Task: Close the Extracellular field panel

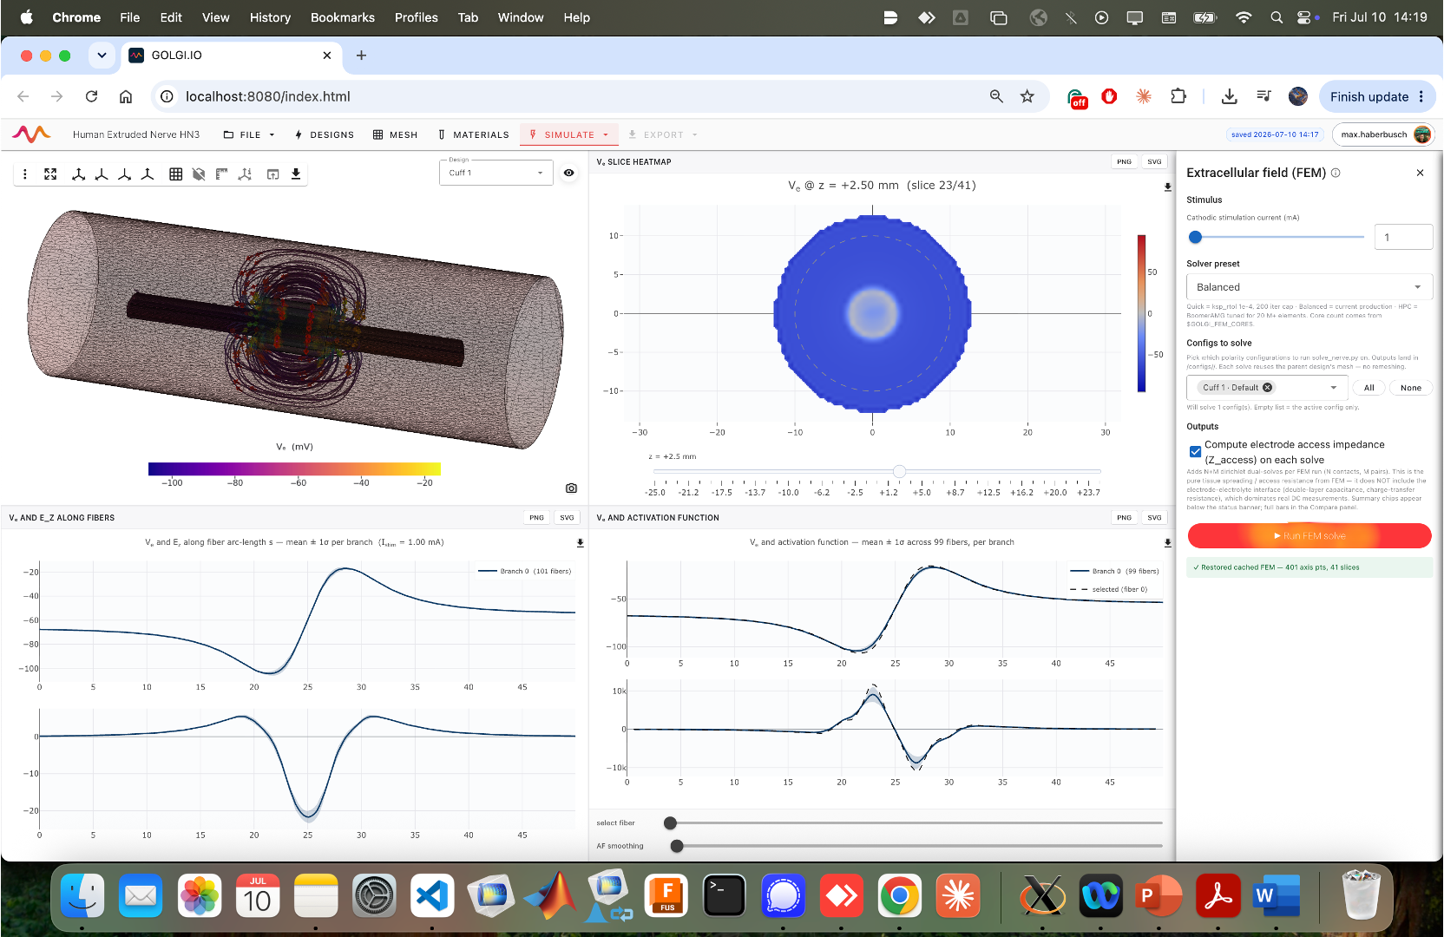Action: [1420, 173]
